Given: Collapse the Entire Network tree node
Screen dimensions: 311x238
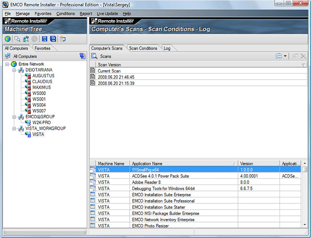Looking at the screenshot, I should 7,64.
